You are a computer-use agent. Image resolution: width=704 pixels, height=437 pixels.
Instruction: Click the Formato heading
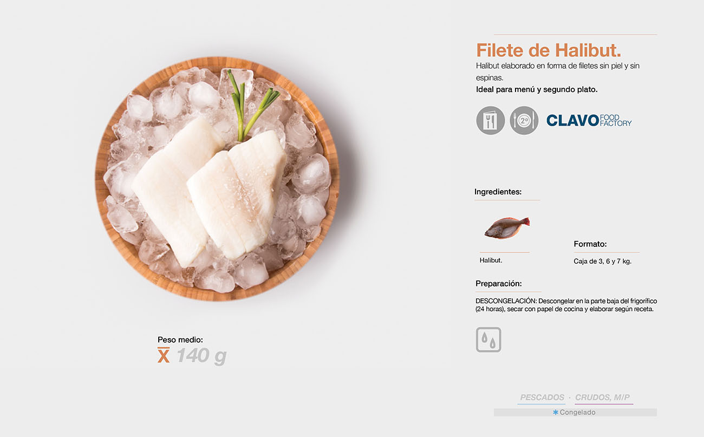pyautogui.click(x=590, y=244)
